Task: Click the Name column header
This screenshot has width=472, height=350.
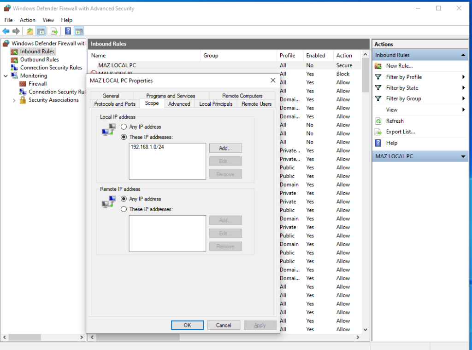Action: point(144,55)
